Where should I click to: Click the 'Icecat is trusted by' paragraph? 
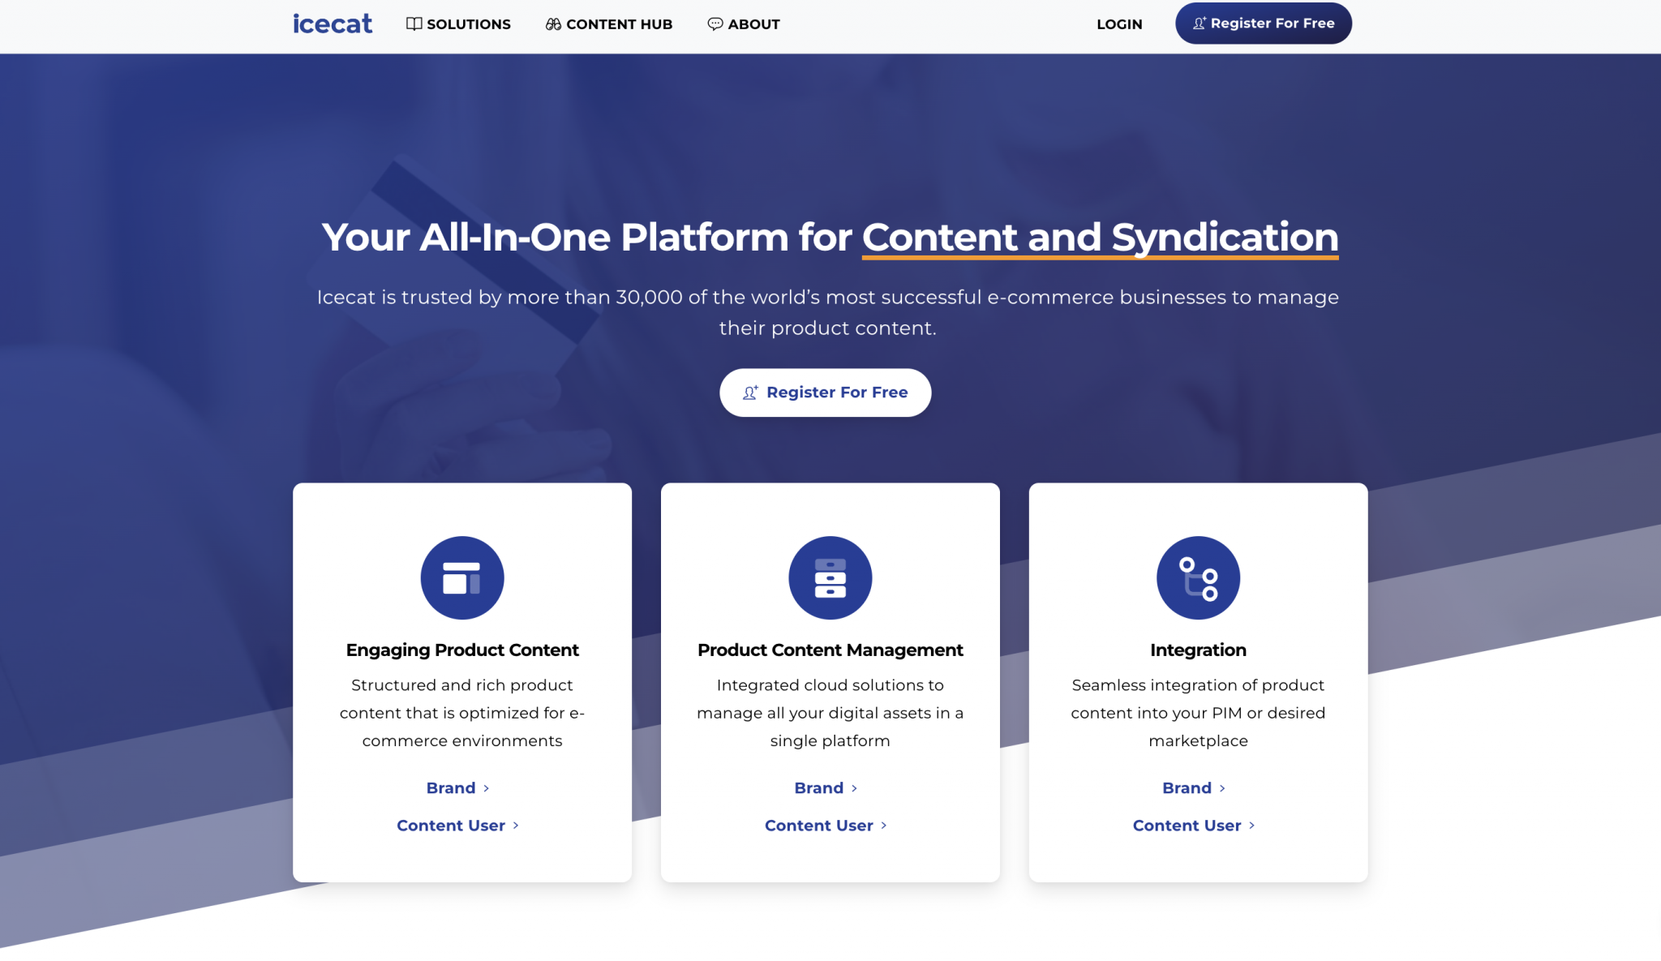828,312
